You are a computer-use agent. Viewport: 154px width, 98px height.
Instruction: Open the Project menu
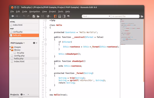[52, 11]
